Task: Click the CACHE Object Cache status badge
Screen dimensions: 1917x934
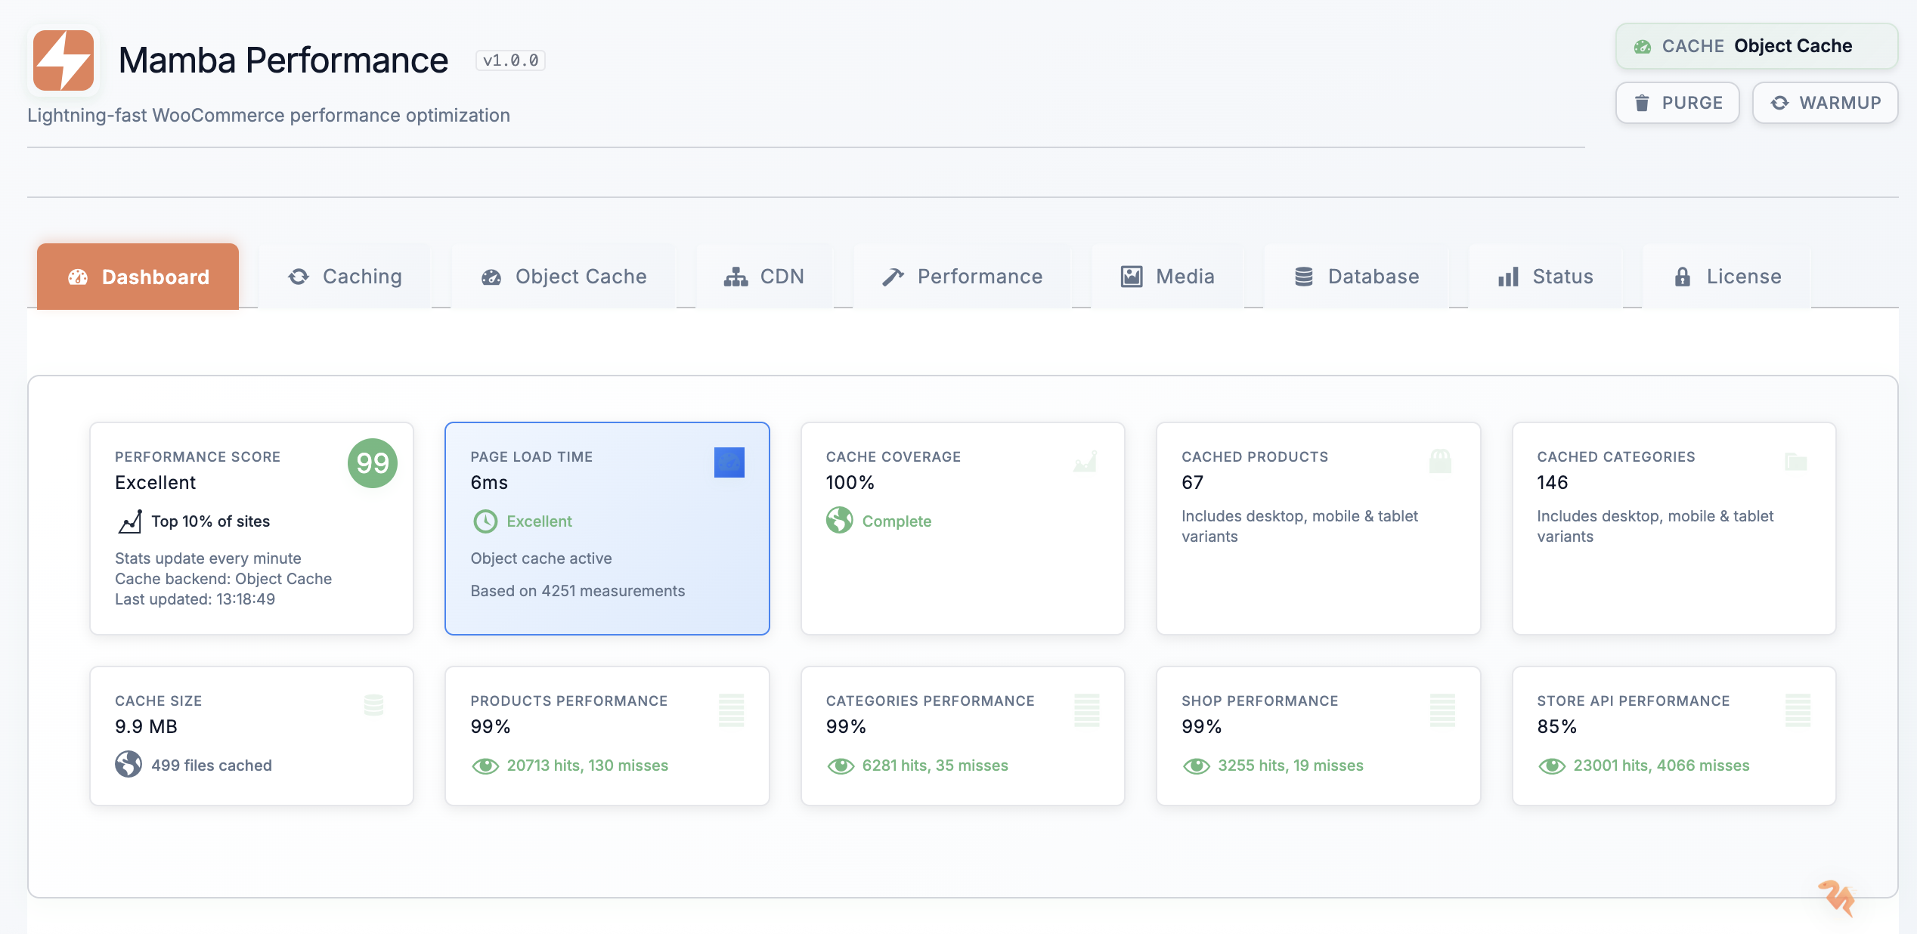Action: pos(1755,46)
